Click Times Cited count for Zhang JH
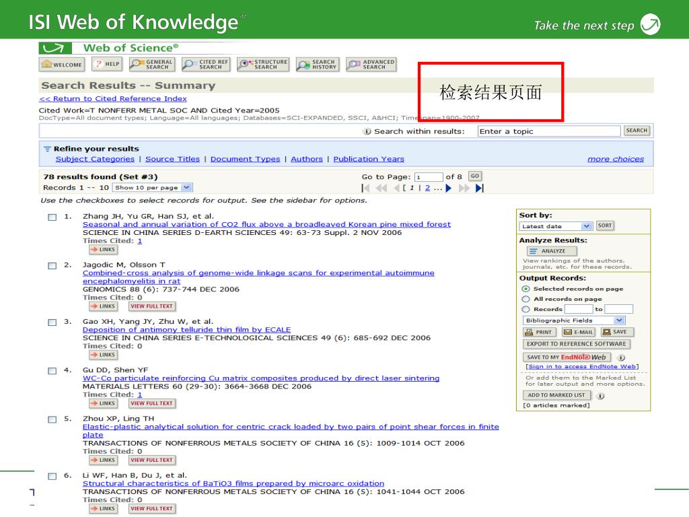Image resolution: width=689 pixels, height=517 pixels. 140,241
